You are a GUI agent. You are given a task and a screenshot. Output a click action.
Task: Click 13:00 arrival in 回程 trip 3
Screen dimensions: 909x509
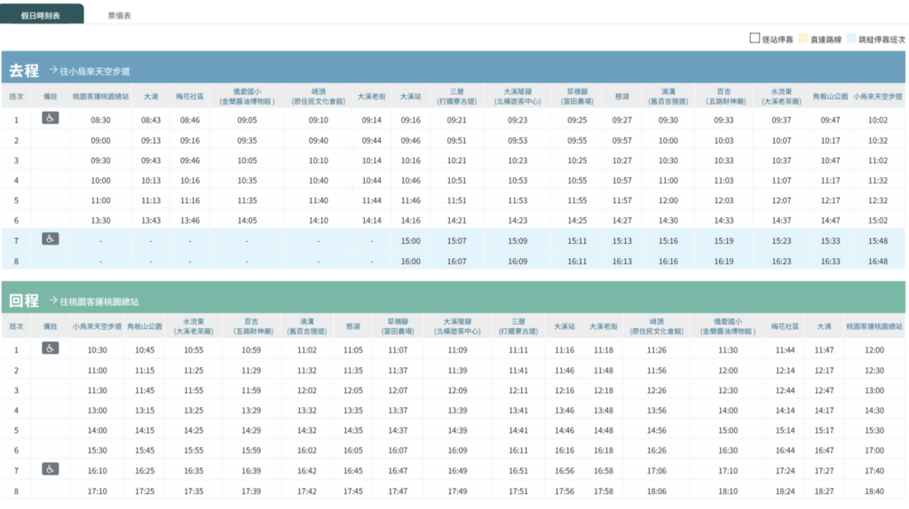click(874, 391)
